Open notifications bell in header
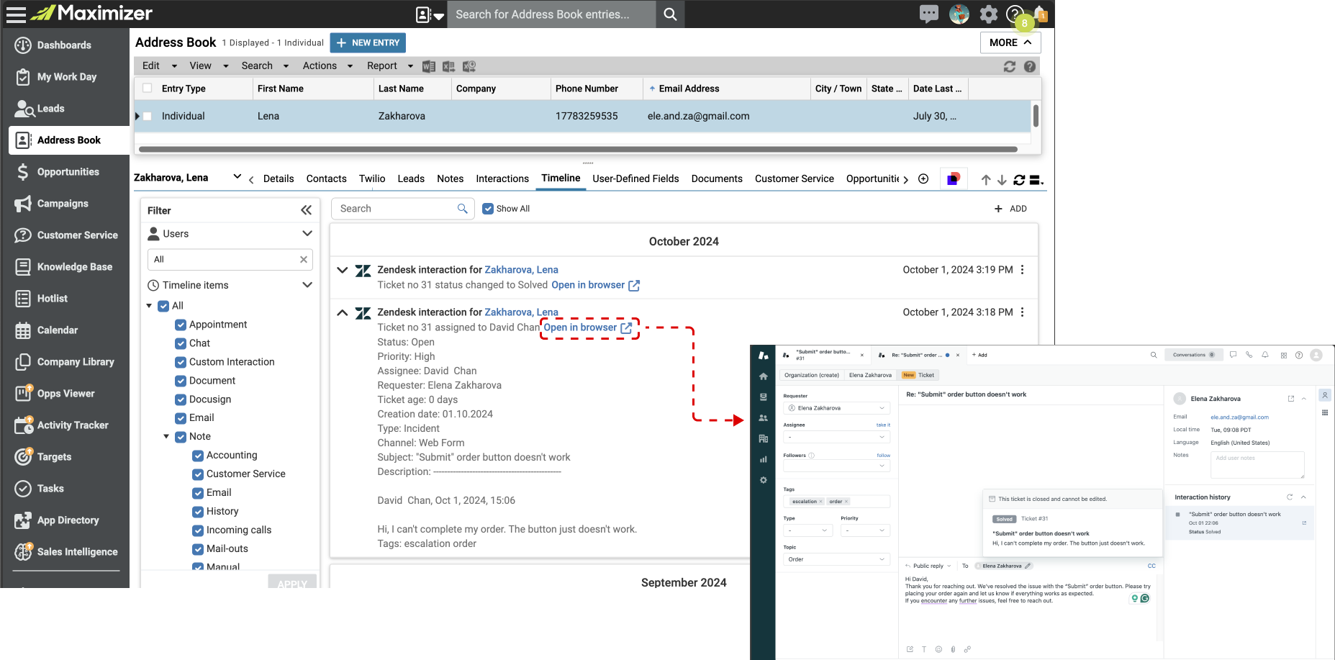The height and width of the screenshot is (660, 1335). click(x=1040, y=14)
